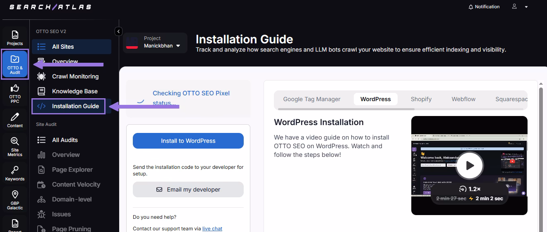Click the Keywords key icon

15,170
